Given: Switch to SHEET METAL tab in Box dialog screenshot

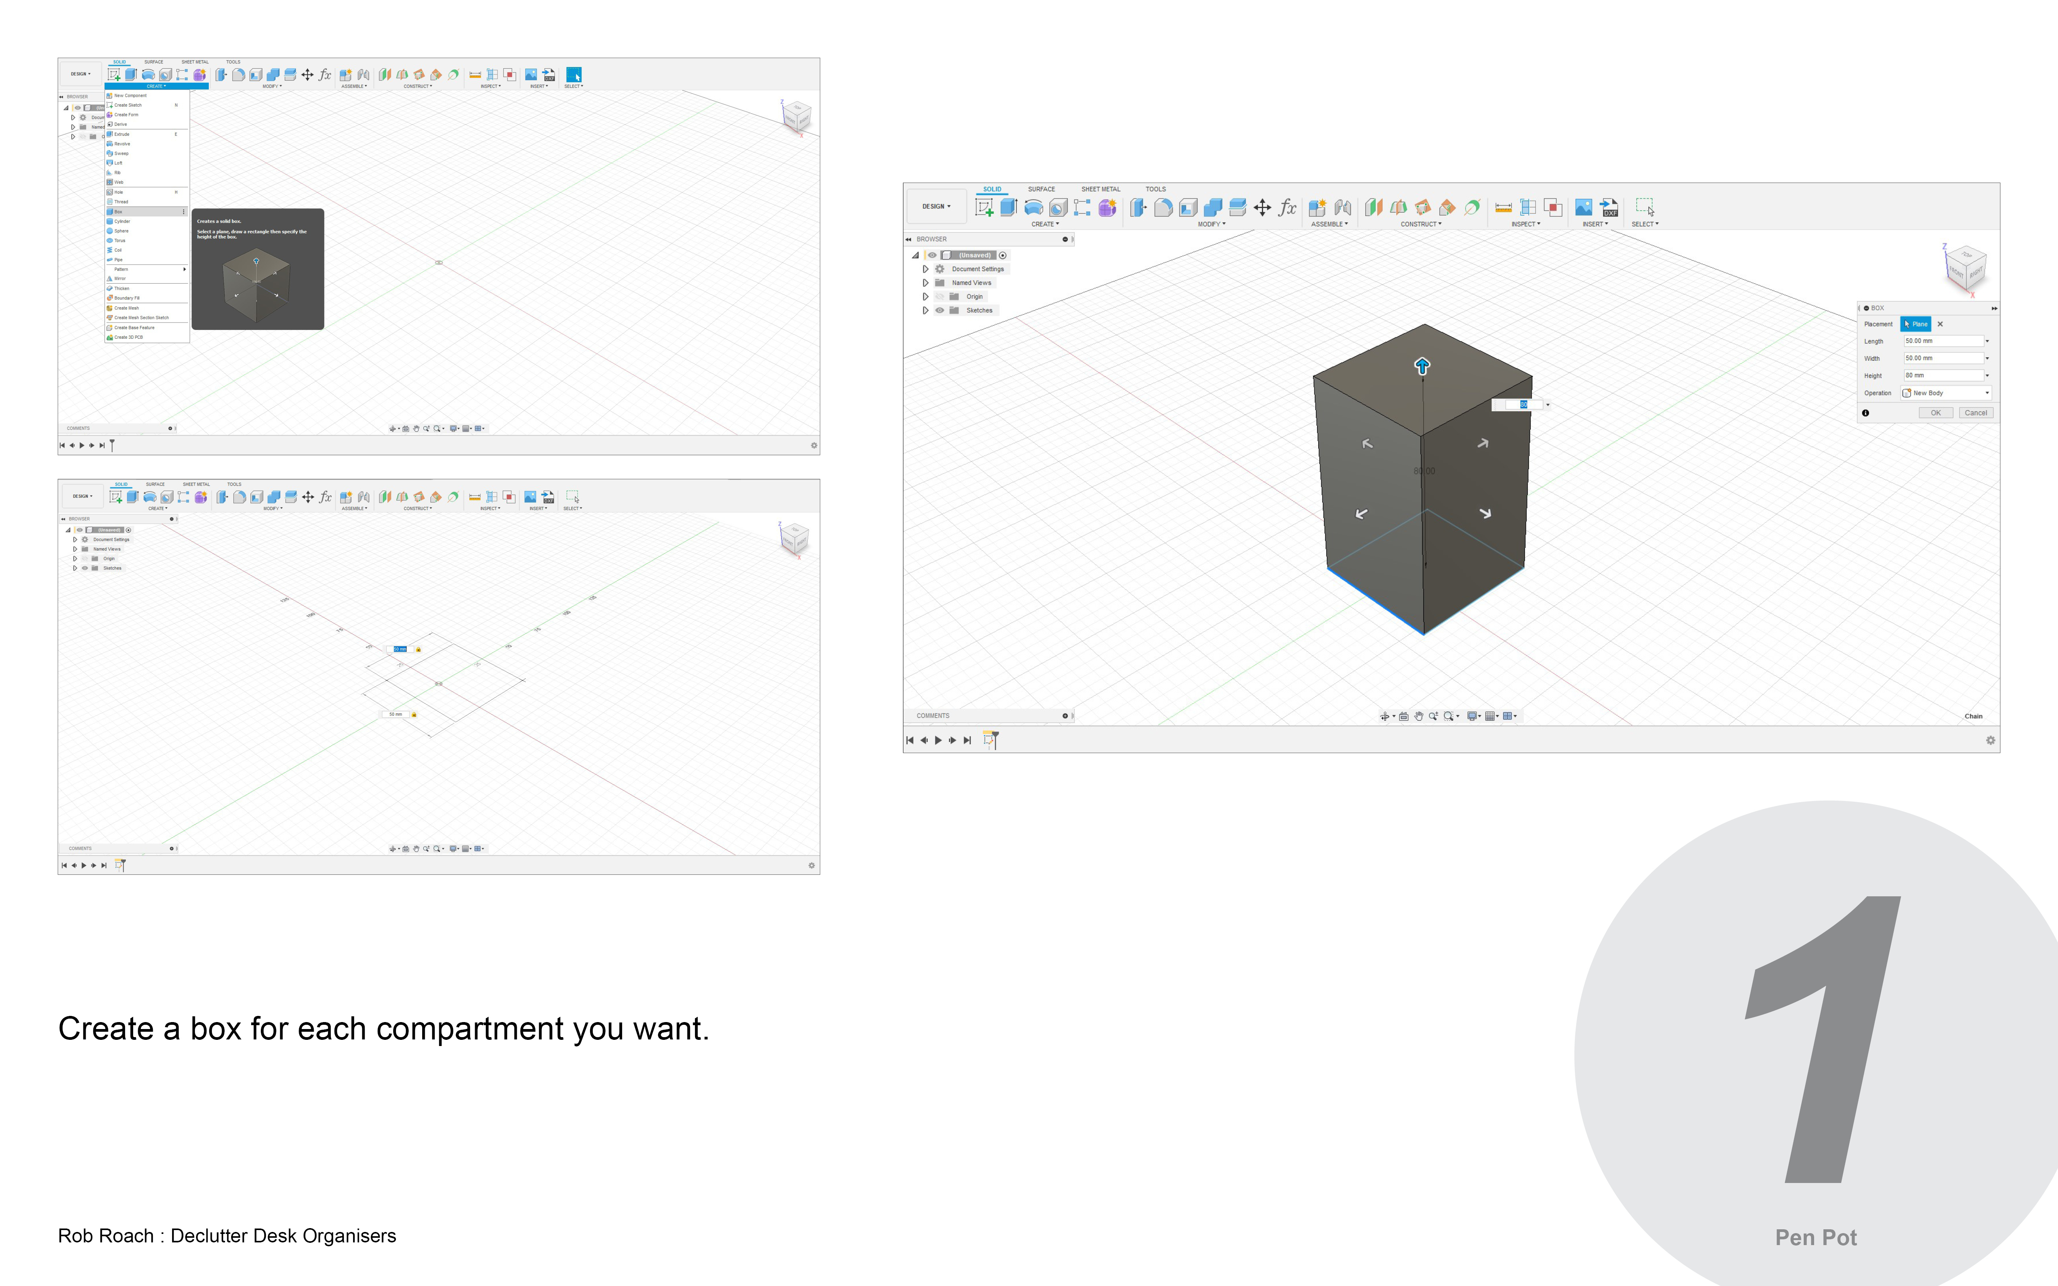Looking at the screenshot, I should tap(1101, 190).
